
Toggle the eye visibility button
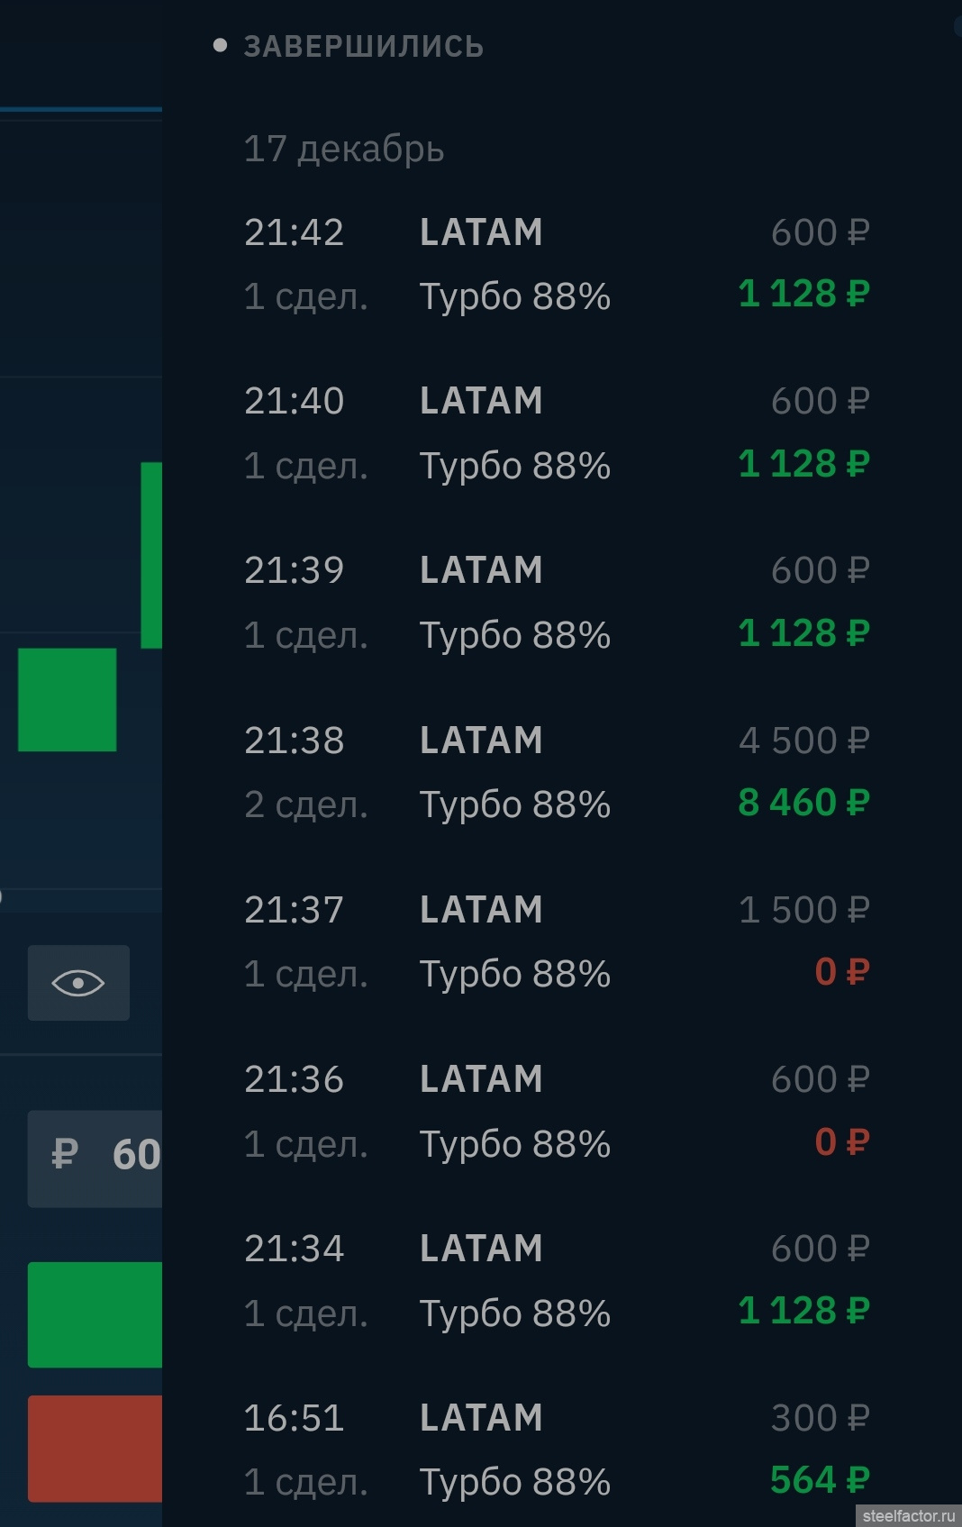pos(78,983)
